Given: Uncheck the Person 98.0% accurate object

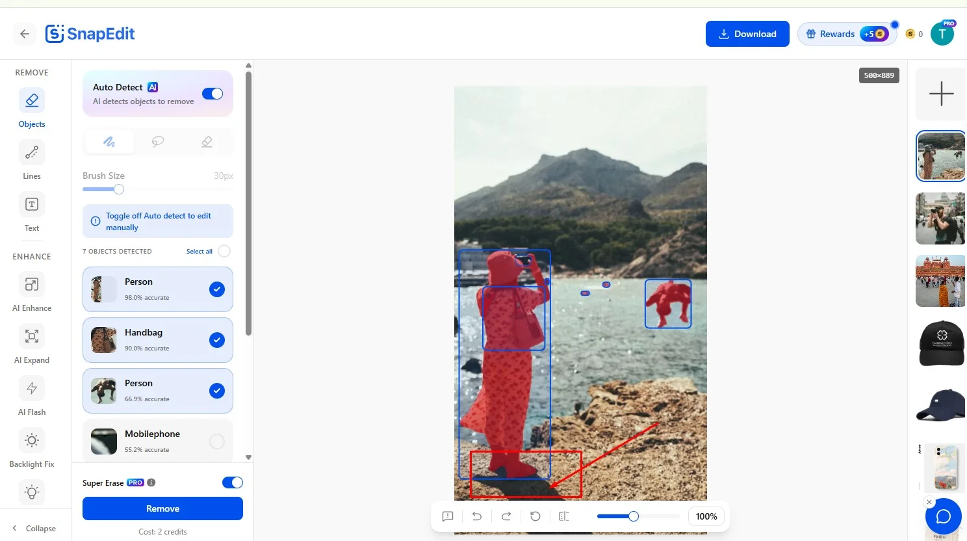Looking at the screenshot, I should click(217, 289).
